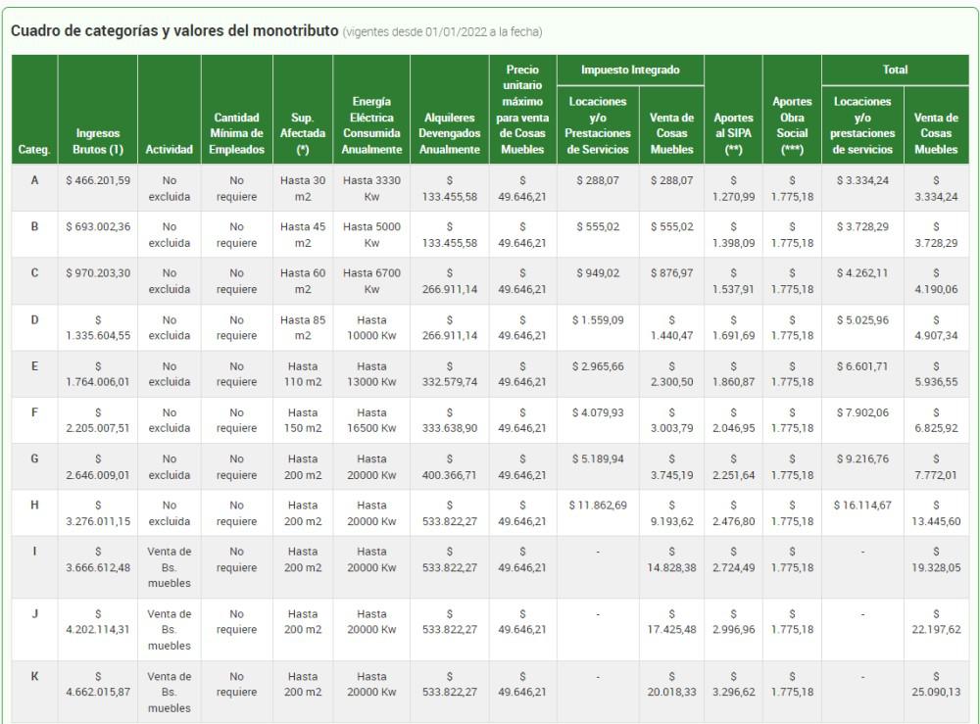Click the 'Ingresos Brutos (1)' column header
Screen dimensions: 980x724
pyautogui.click(x=97, y=141)
